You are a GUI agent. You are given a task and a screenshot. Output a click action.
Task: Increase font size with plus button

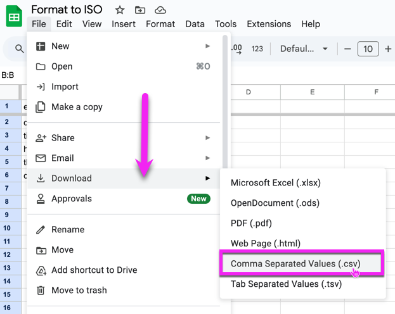click(388, 49)
